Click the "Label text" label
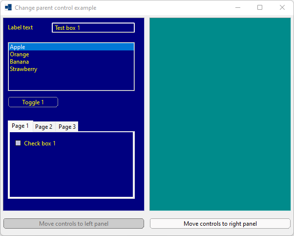Viewport: 294px width, 236px height. click(21, 27)
